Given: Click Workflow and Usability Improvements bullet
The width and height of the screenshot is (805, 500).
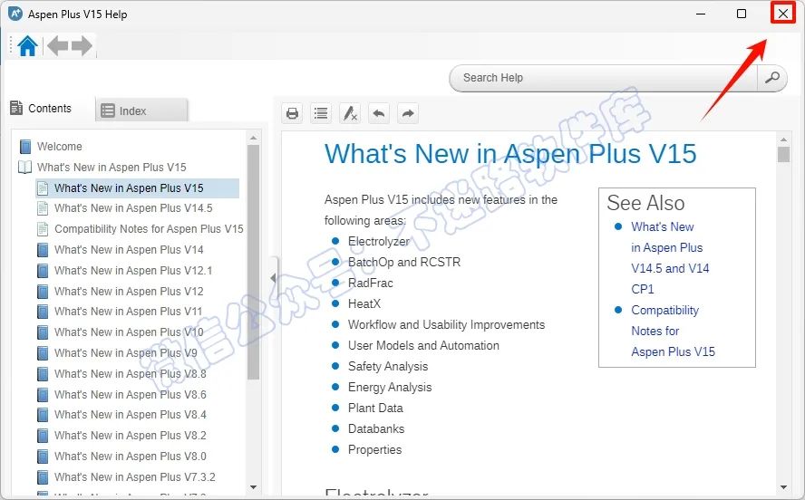Looking at the screenshot, I should (x=446, y=324).
